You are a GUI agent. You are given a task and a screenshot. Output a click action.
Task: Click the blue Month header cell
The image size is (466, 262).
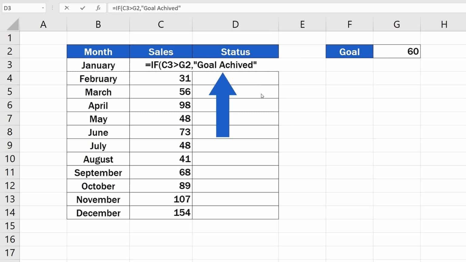(98, 51)
